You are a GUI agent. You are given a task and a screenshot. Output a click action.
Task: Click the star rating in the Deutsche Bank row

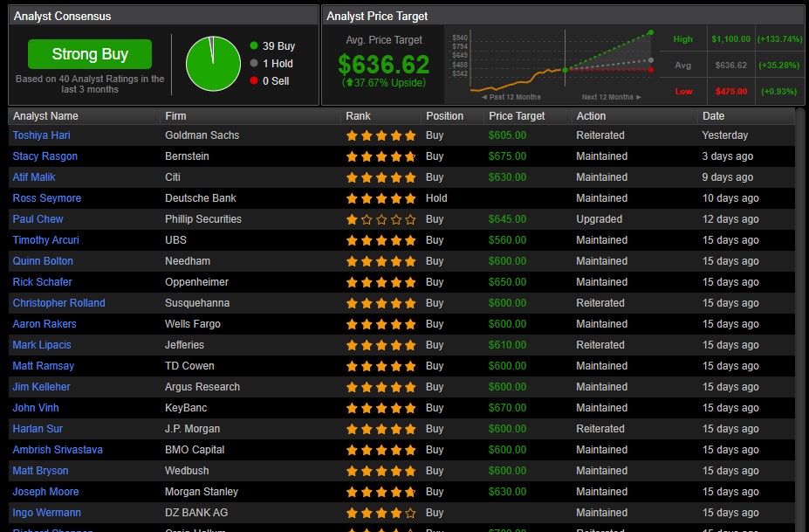point(381,198)
